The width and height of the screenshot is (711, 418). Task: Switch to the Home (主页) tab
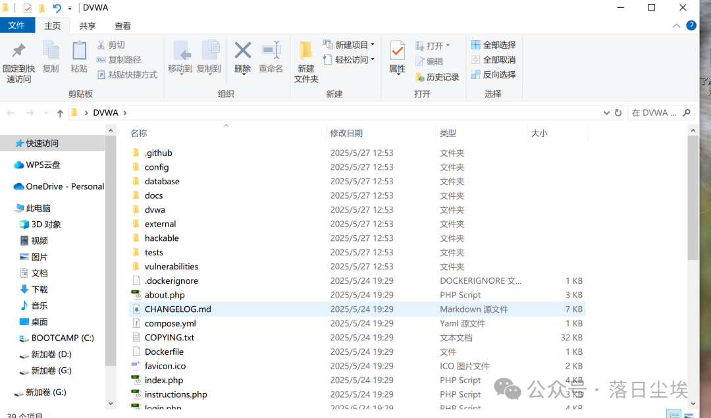click(x=52, y=26)
